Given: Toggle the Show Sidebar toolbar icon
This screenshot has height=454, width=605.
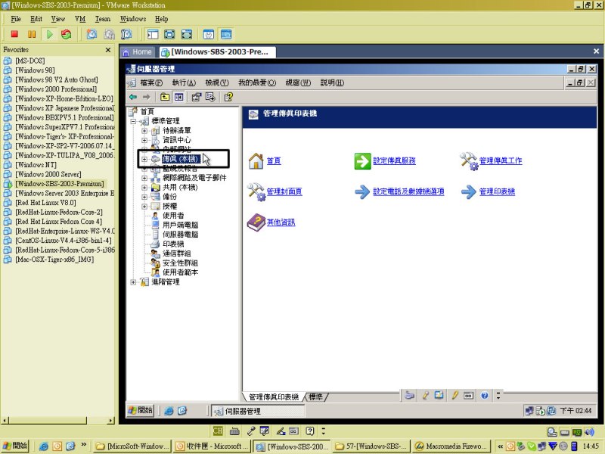Looking at the screenshot, I should 153,34.
